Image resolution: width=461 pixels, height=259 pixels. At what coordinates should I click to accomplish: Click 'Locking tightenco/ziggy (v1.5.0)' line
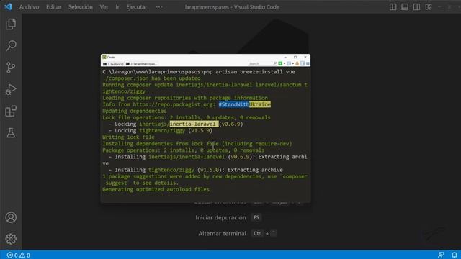(161, 130)
